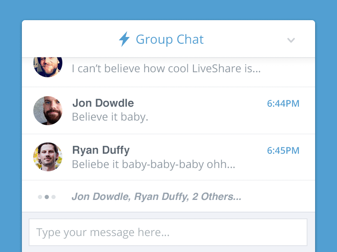Click the 6:45PM timestamp
This screenshot has height=252, width=337.
[x=284, y=150]
